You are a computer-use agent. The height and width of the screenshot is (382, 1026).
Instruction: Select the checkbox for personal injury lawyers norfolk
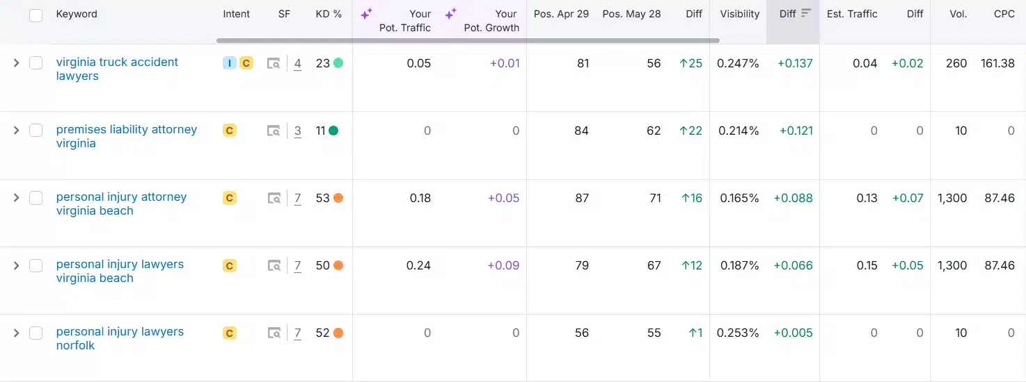[x=35, y=333]
